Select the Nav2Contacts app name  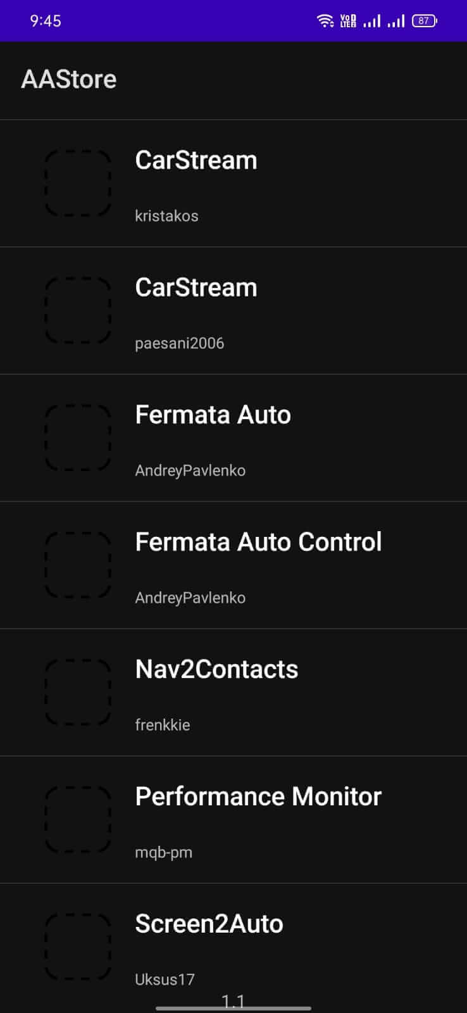pos(216,669)
